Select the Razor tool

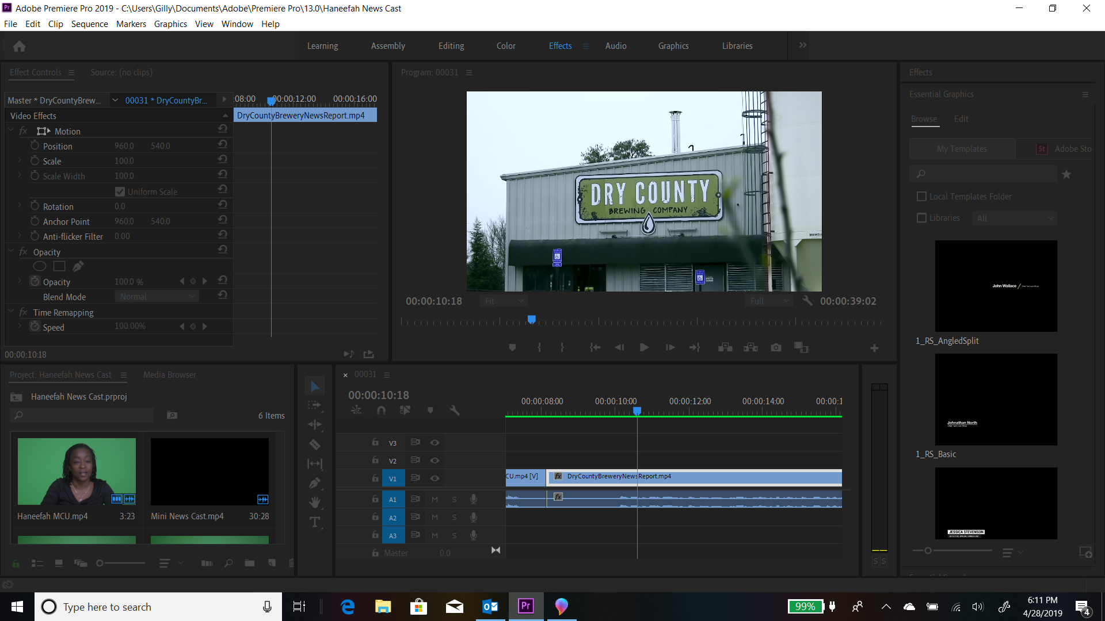(315, 444)
